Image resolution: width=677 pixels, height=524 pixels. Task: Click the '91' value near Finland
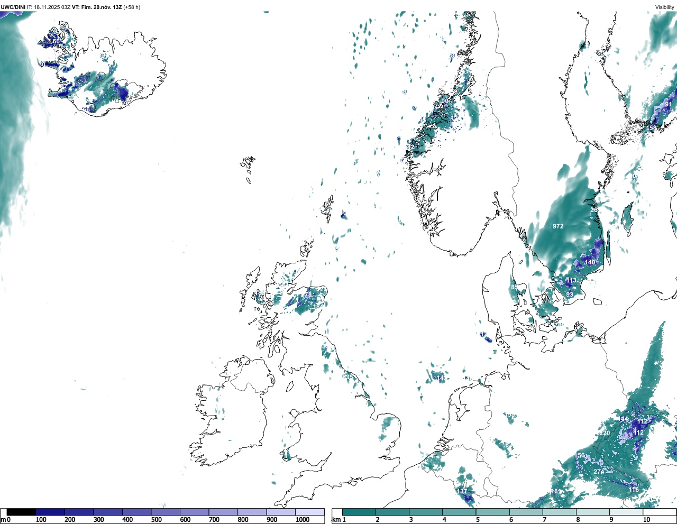coord(669,105)
